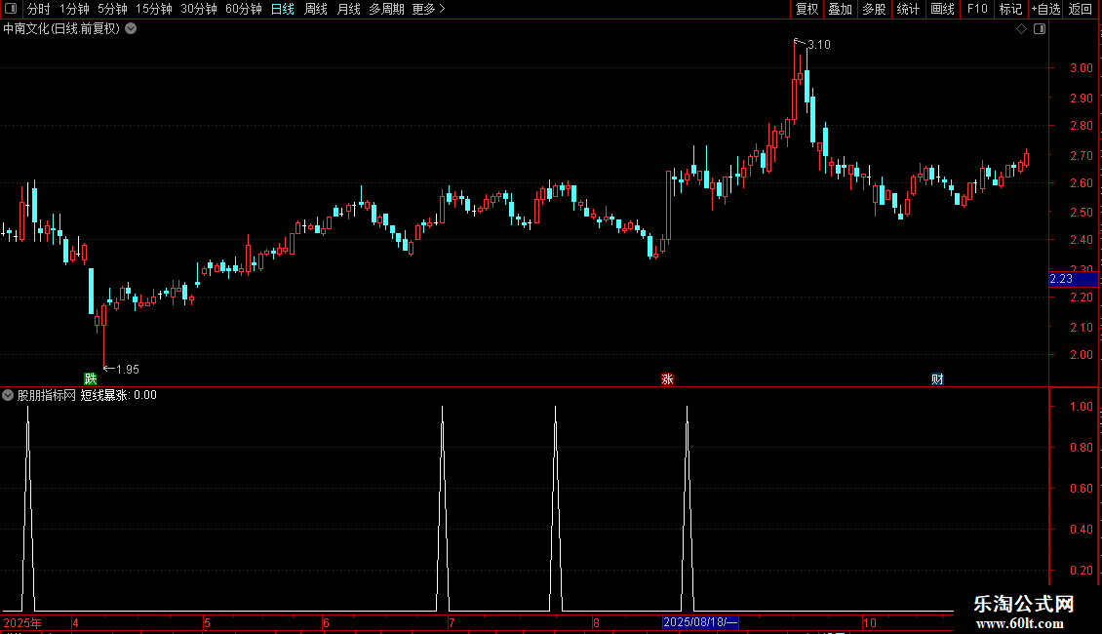Select the 1分钟 period tab
This screenshot has width=1102, height=634.
point(74,9)
